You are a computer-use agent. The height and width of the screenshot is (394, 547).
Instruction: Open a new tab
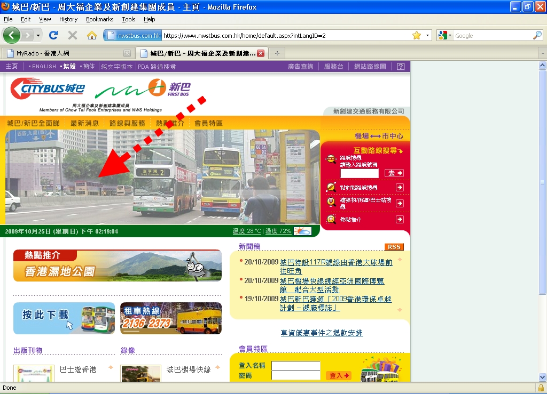277,53
